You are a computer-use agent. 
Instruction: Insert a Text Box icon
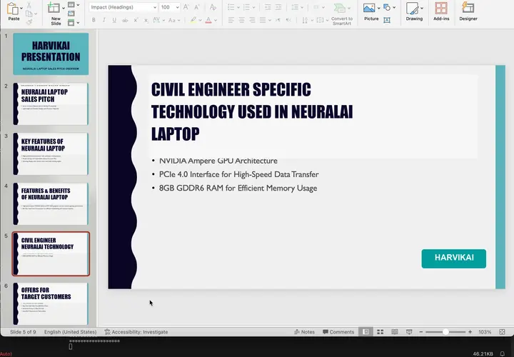pyautogui.click(x=387, y=20)
